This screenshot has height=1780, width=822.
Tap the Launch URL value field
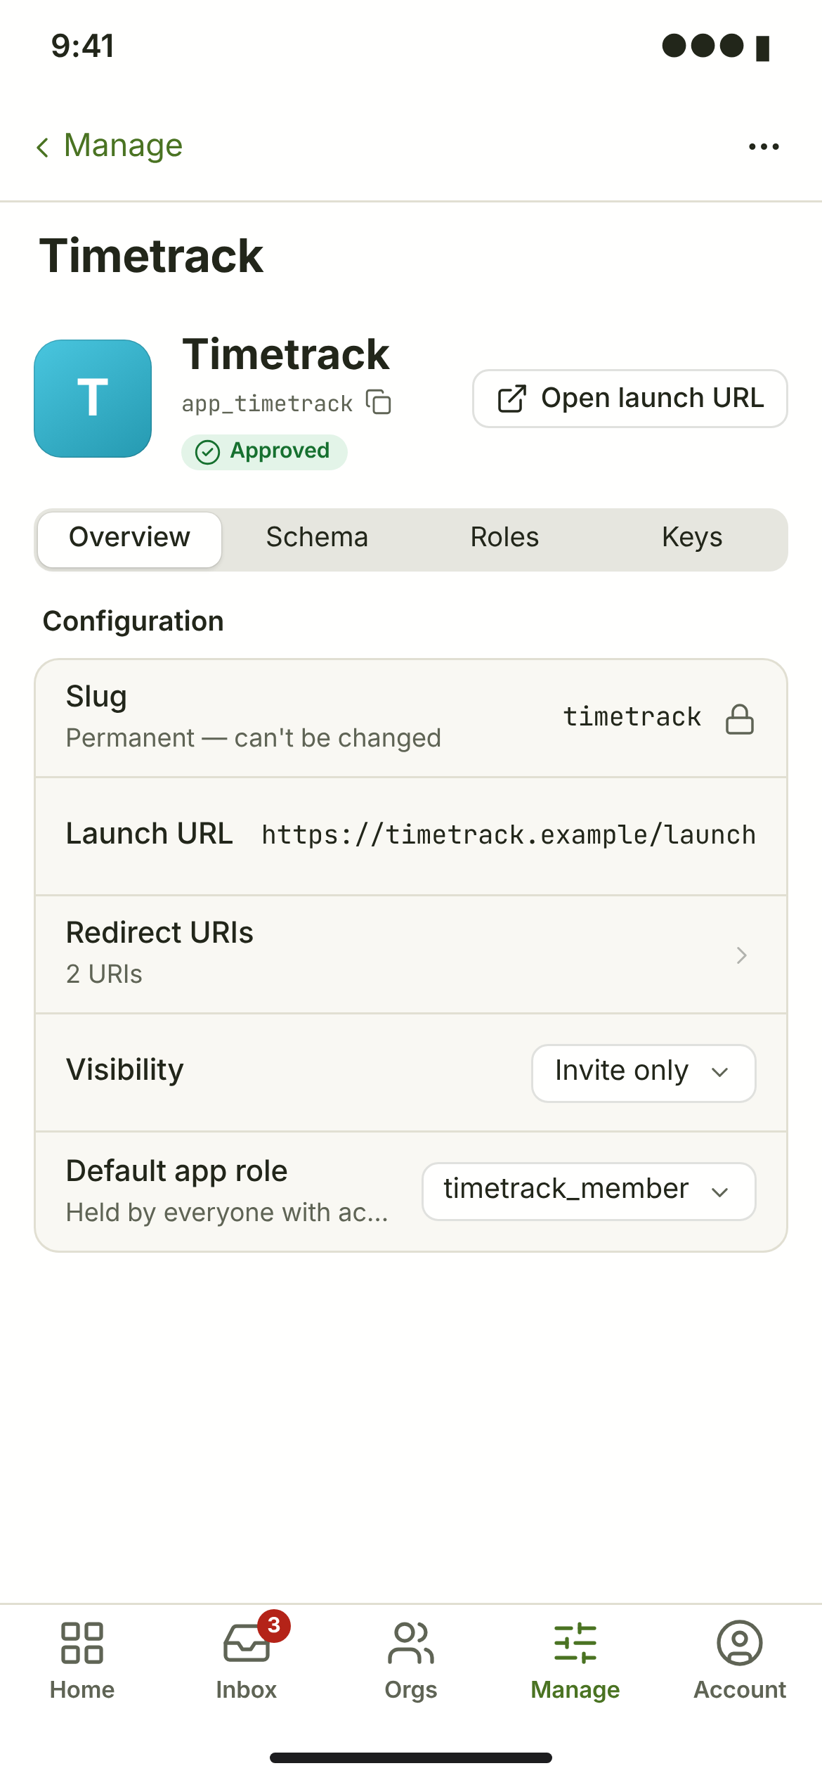509,835
